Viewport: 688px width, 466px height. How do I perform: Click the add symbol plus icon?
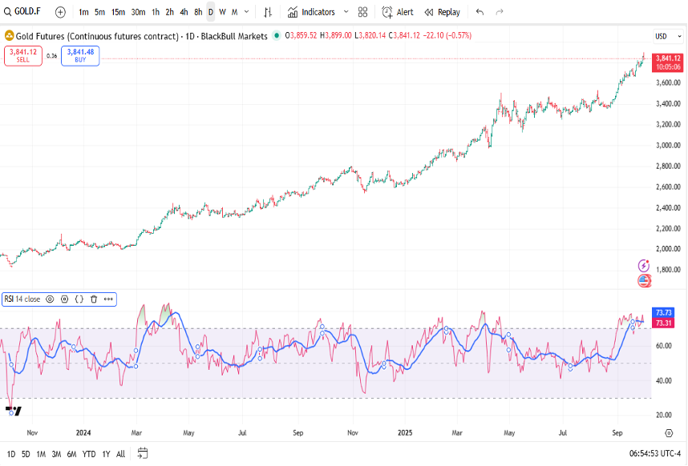click(x=60, y=12)
